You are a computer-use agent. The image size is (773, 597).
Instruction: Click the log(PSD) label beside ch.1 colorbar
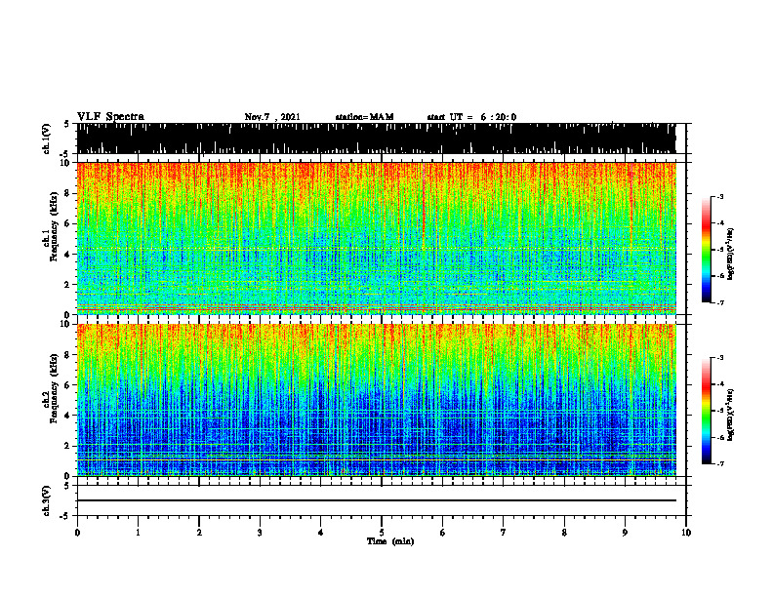(x=731, y=255)
